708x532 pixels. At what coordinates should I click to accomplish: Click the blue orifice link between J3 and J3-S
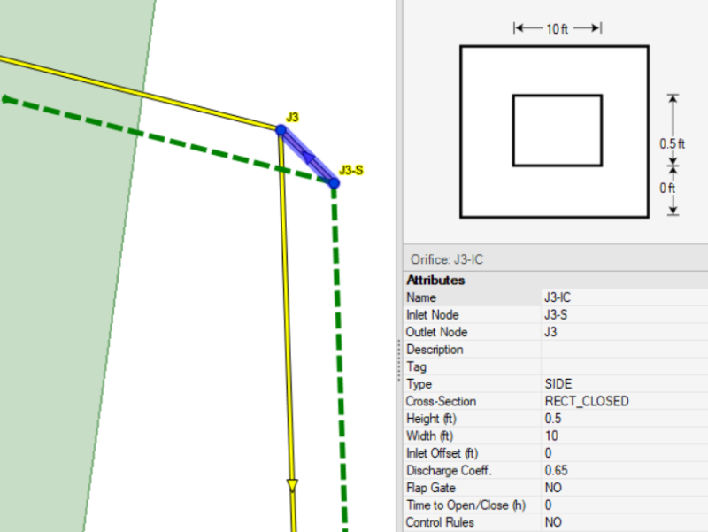[x=307, y=157]
